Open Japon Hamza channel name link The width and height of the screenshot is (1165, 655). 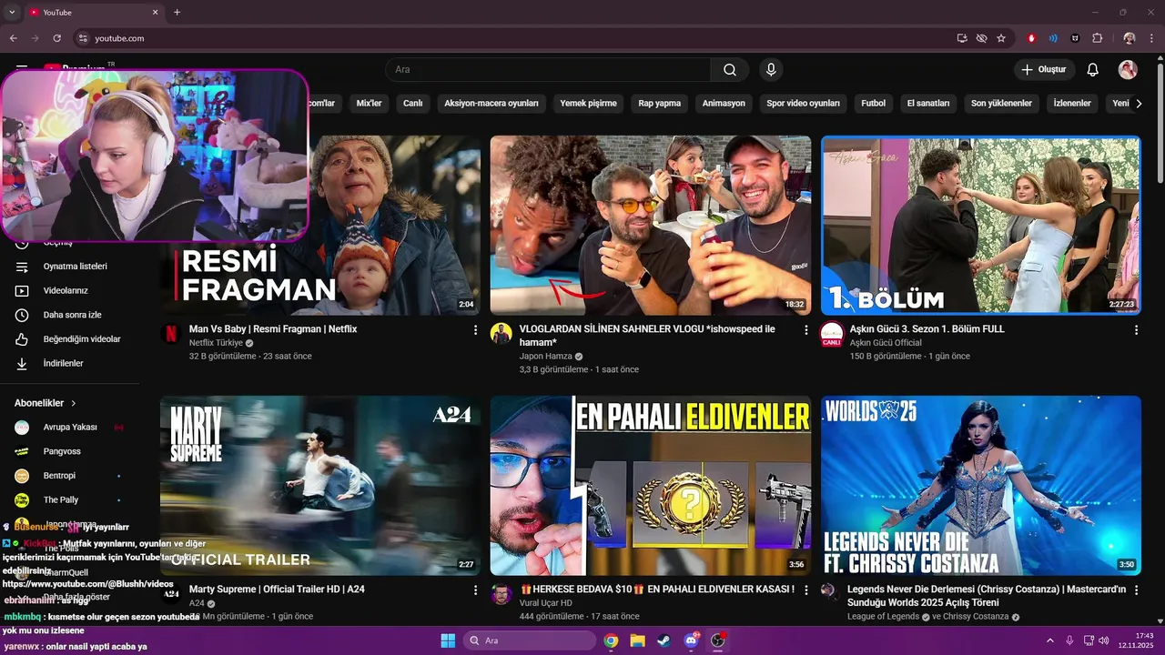point(546,357)
